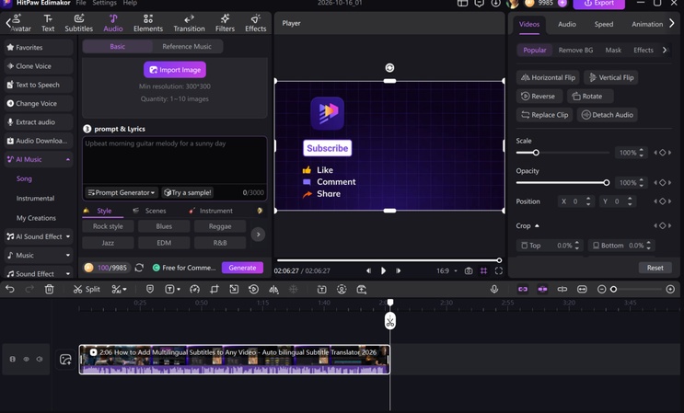684x413 pixels.
Task: Open the File menu
Action: click(x=81, y=3)
